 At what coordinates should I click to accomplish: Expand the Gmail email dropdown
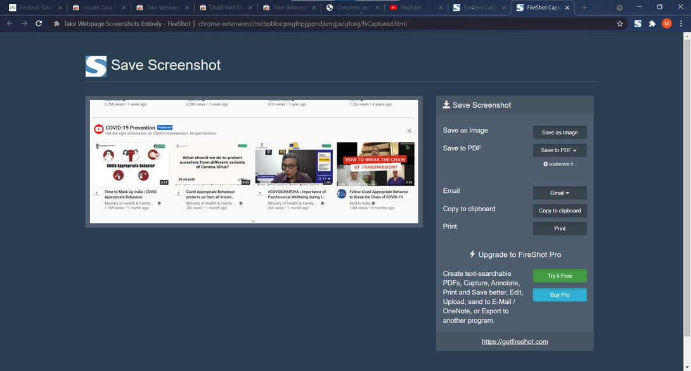tap(560, 193)
